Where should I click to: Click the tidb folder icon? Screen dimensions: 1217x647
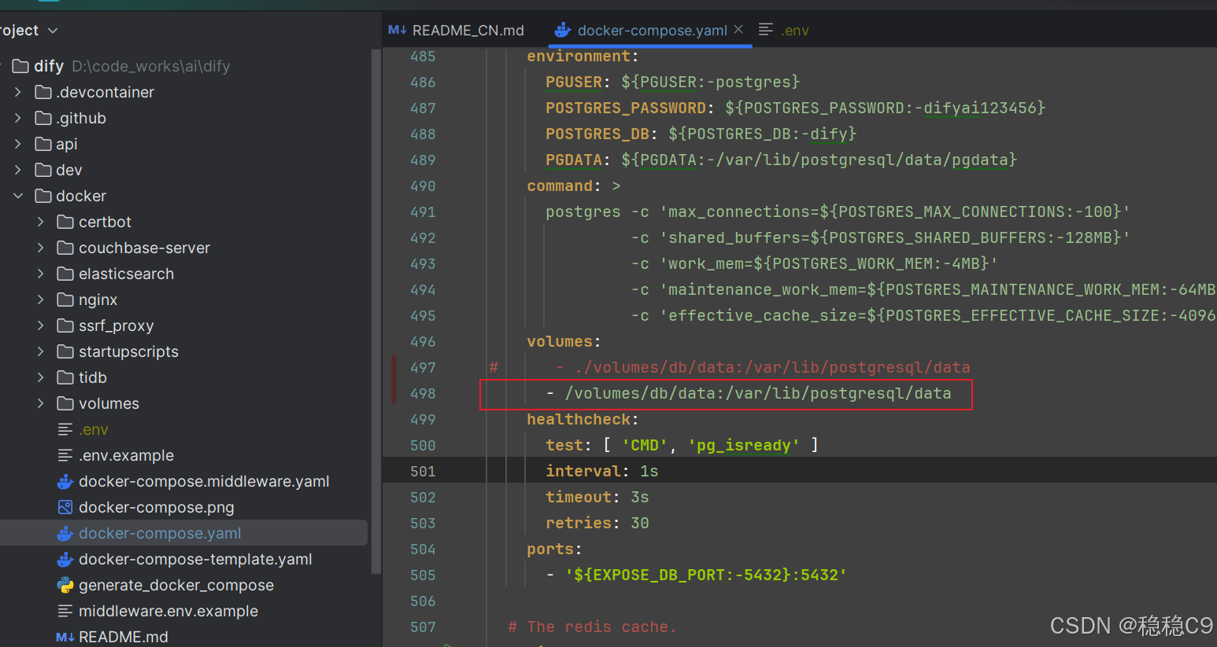66,377
